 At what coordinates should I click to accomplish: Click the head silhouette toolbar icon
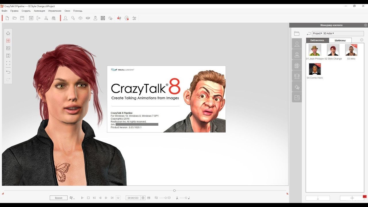tap(66, 18)
